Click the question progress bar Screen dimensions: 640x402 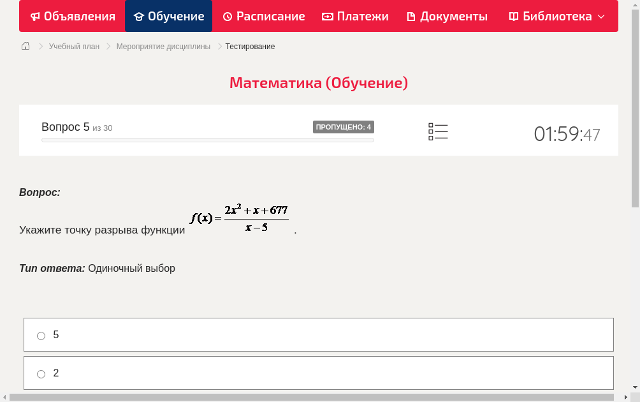pos(207,140)
